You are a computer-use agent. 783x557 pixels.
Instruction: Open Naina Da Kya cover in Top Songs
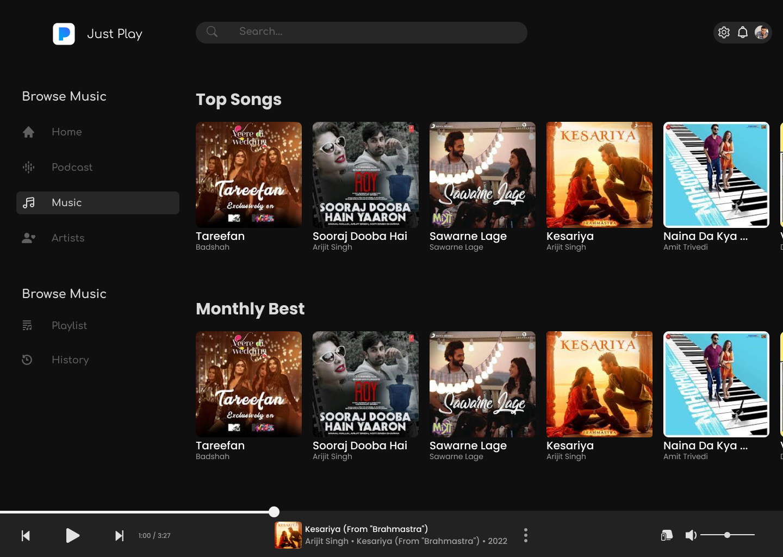(x=716, y=175)
